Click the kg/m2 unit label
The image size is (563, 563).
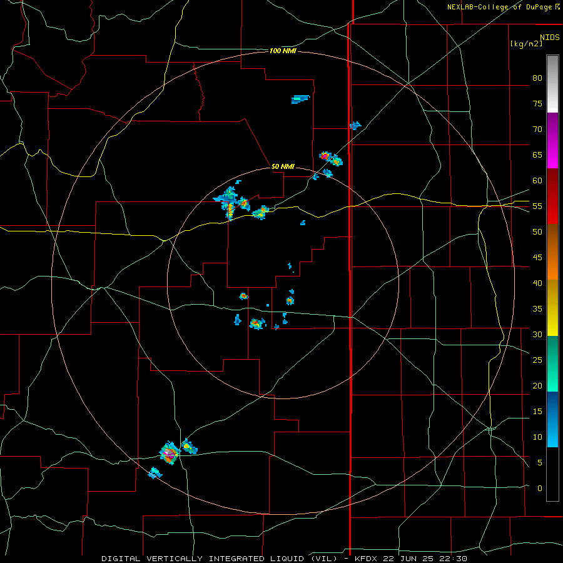point(526,44)
